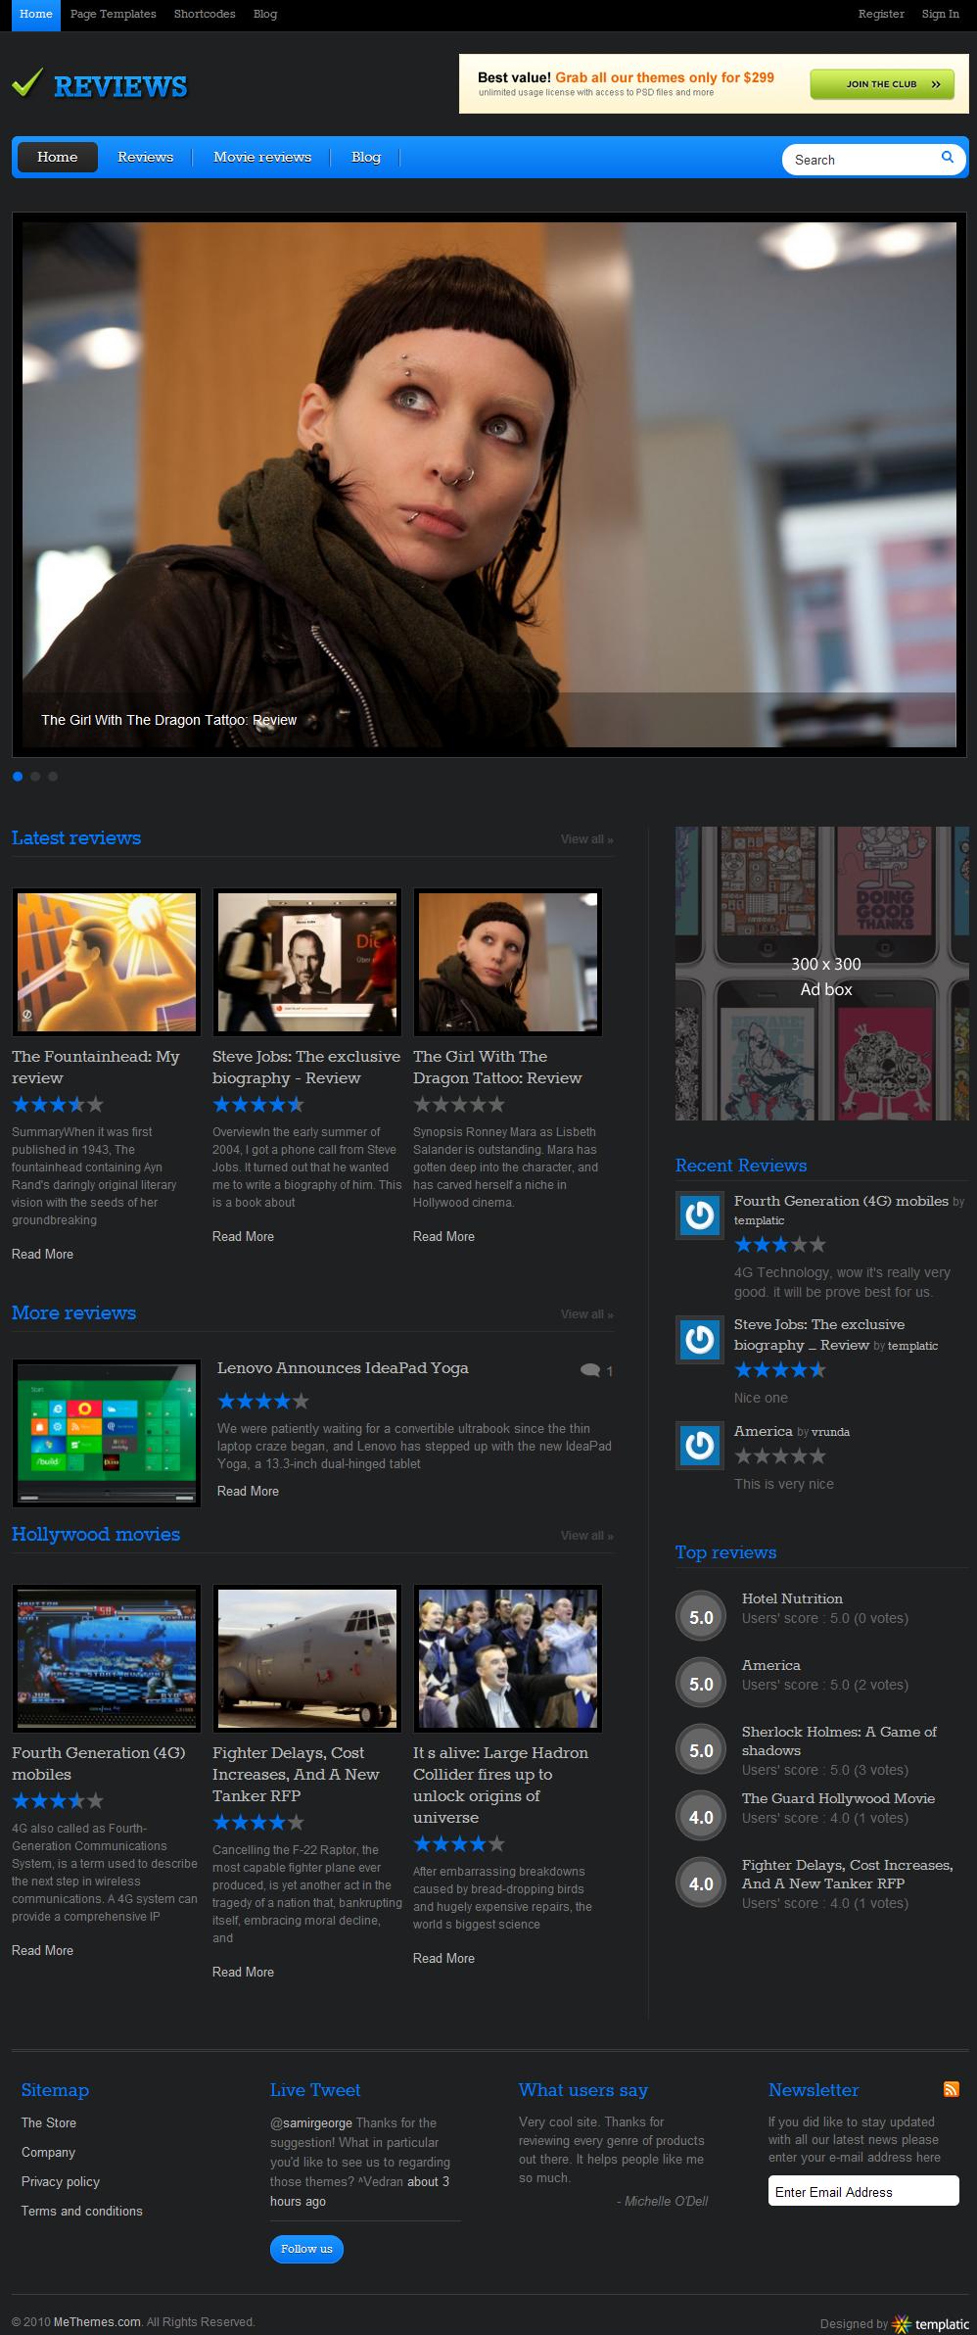Click Company sitemap link
This screenshot has height=2335, width=977.
[x=48, y=2152]
